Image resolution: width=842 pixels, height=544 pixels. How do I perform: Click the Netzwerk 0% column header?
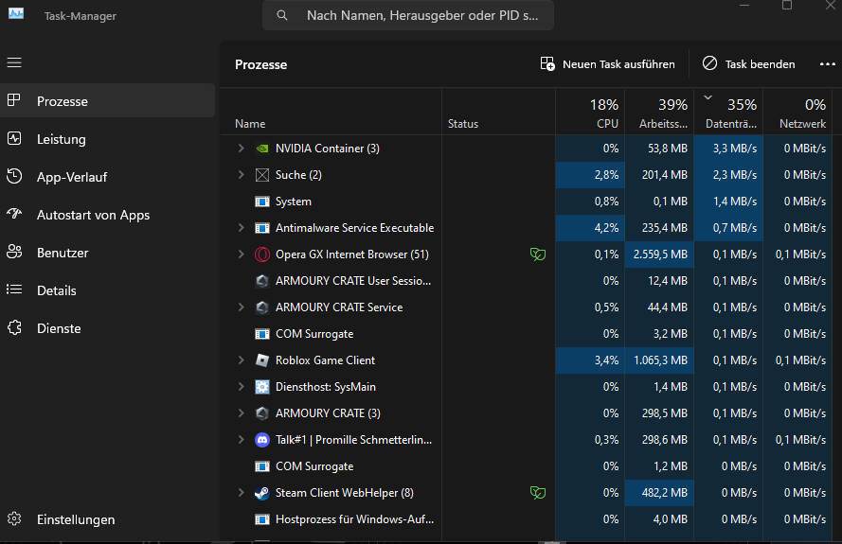(x=798, y=113)
